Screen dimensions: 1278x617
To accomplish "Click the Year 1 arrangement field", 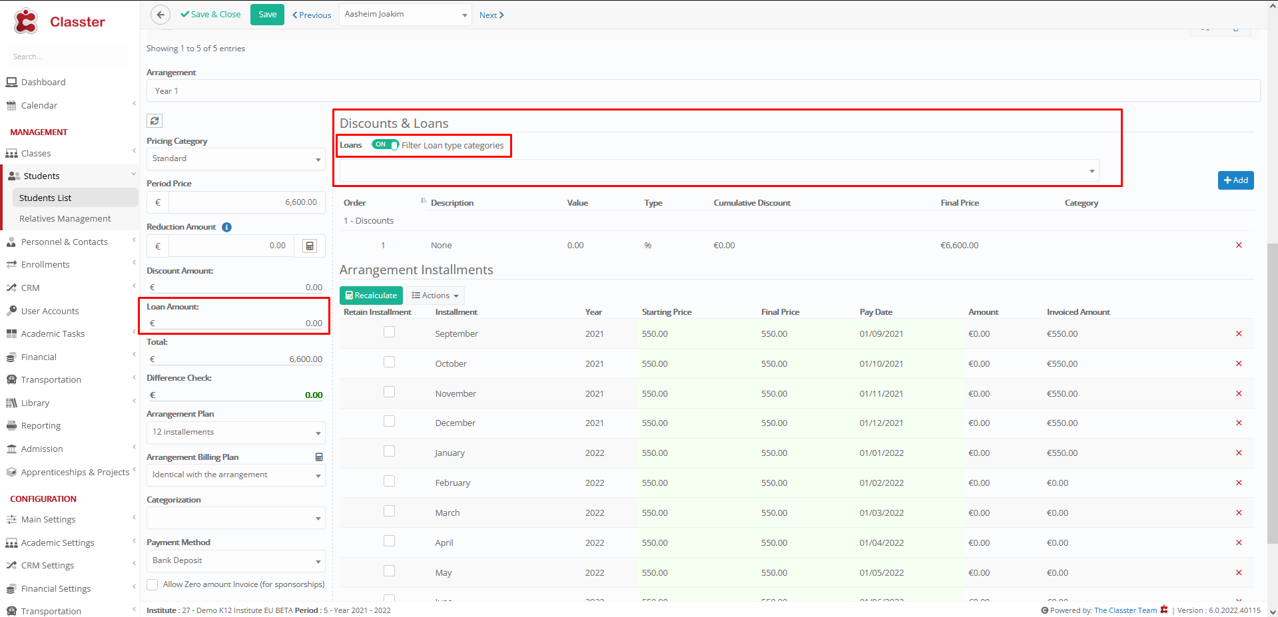I will click(703, 91).
